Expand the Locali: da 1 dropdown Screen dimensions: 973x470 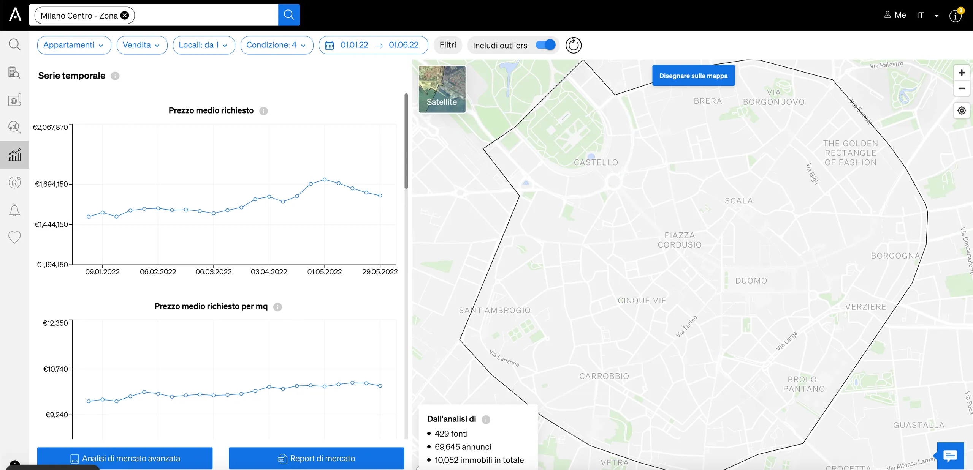(204, 45)
